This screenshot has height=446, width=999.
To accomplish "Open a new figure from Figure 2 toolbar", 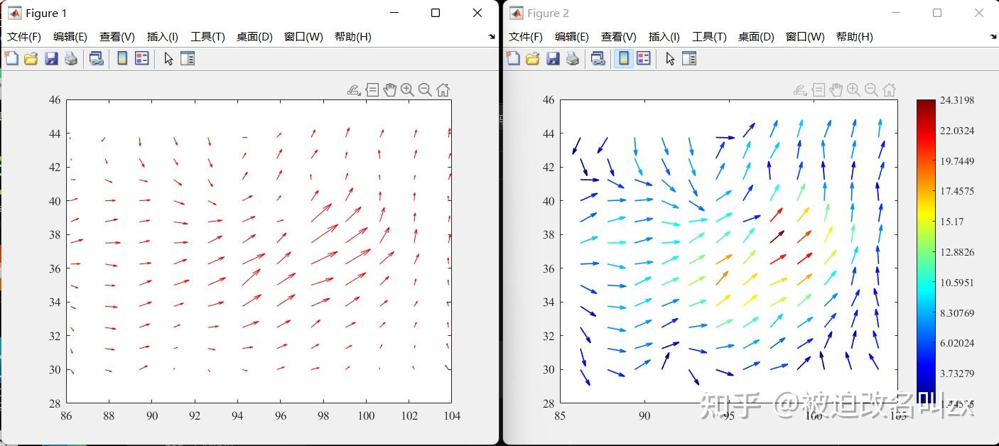I will (512, 58).
